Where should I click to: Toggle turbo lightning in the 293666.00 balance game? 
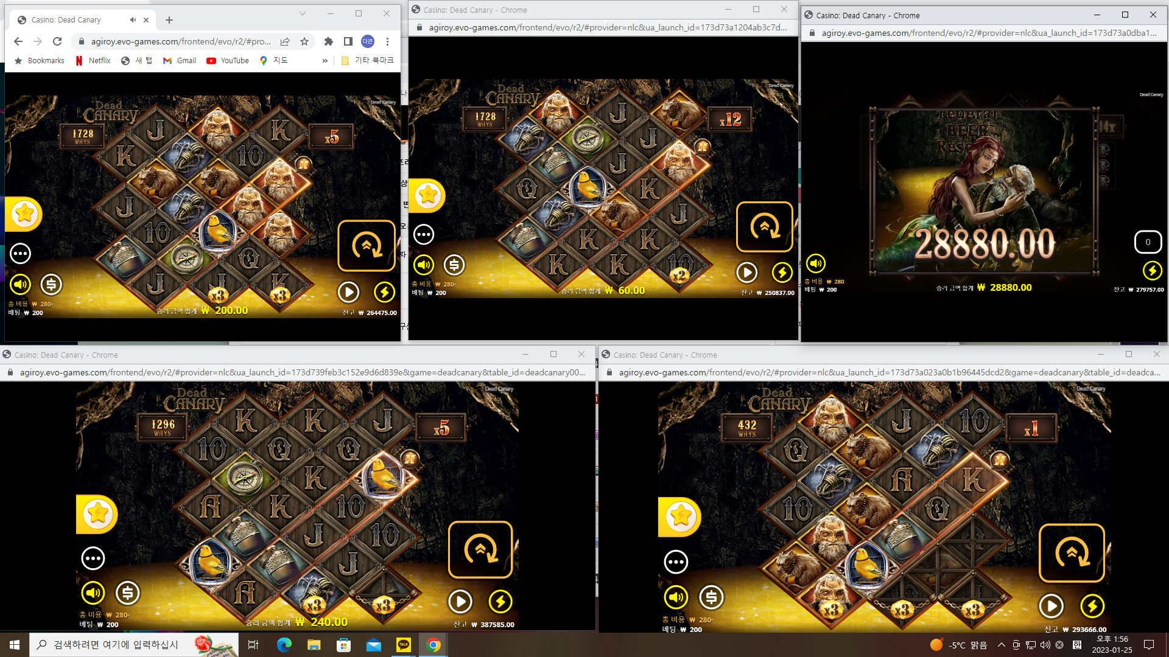(1092, 606)
